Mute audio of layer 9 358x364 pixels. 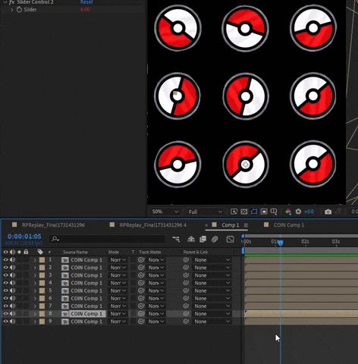tap(12, 322)
